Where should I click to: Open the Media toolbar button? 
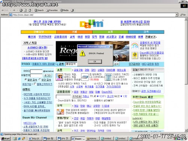click(64, 10)
